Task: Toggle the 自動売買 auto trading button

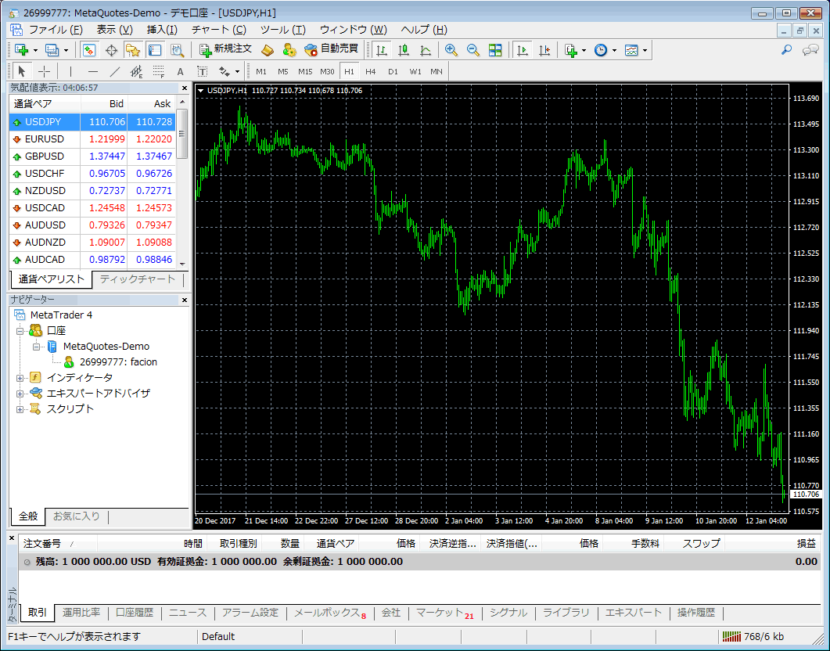Action: coord(332,50)
